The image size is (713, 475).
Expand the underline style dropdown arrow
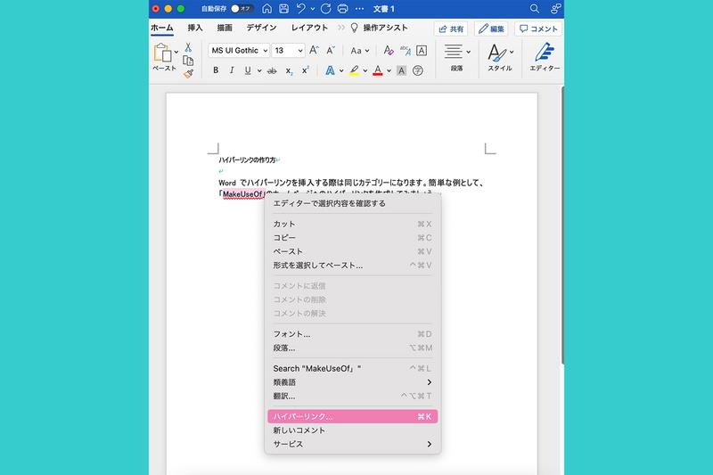(259, 71)
